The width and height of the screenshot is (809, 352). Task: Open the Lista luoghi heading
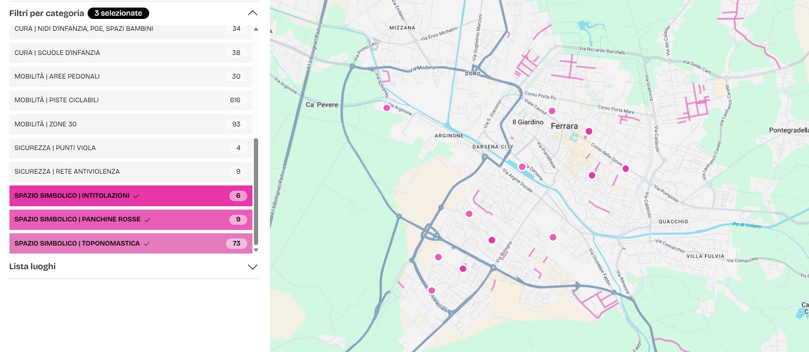(x=33, y=266)
